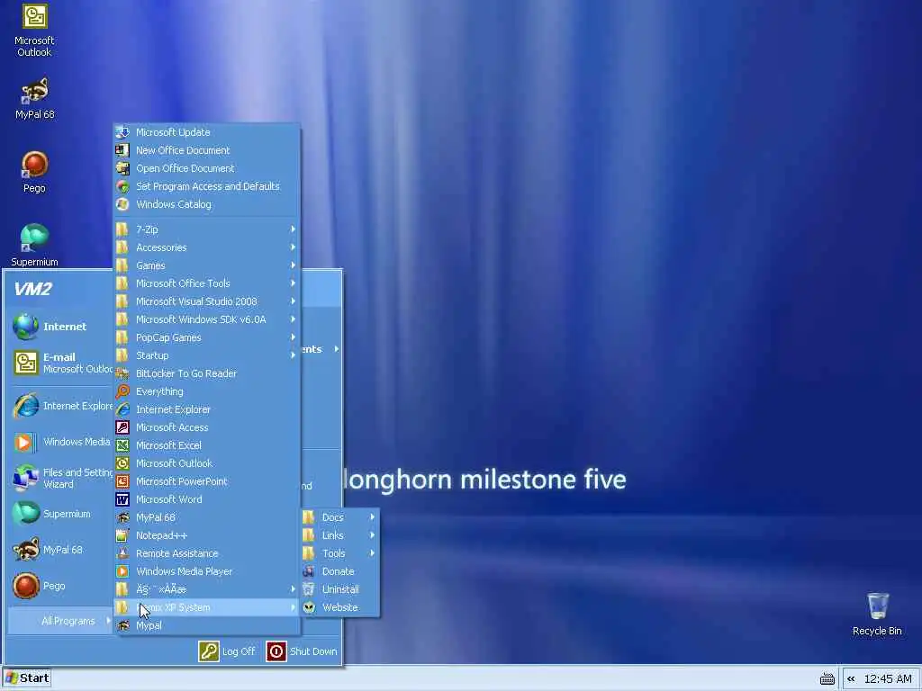Open Supermium in Start menu left pane
The width and height of the screenshot is (922, 691).
click(60, 514)
